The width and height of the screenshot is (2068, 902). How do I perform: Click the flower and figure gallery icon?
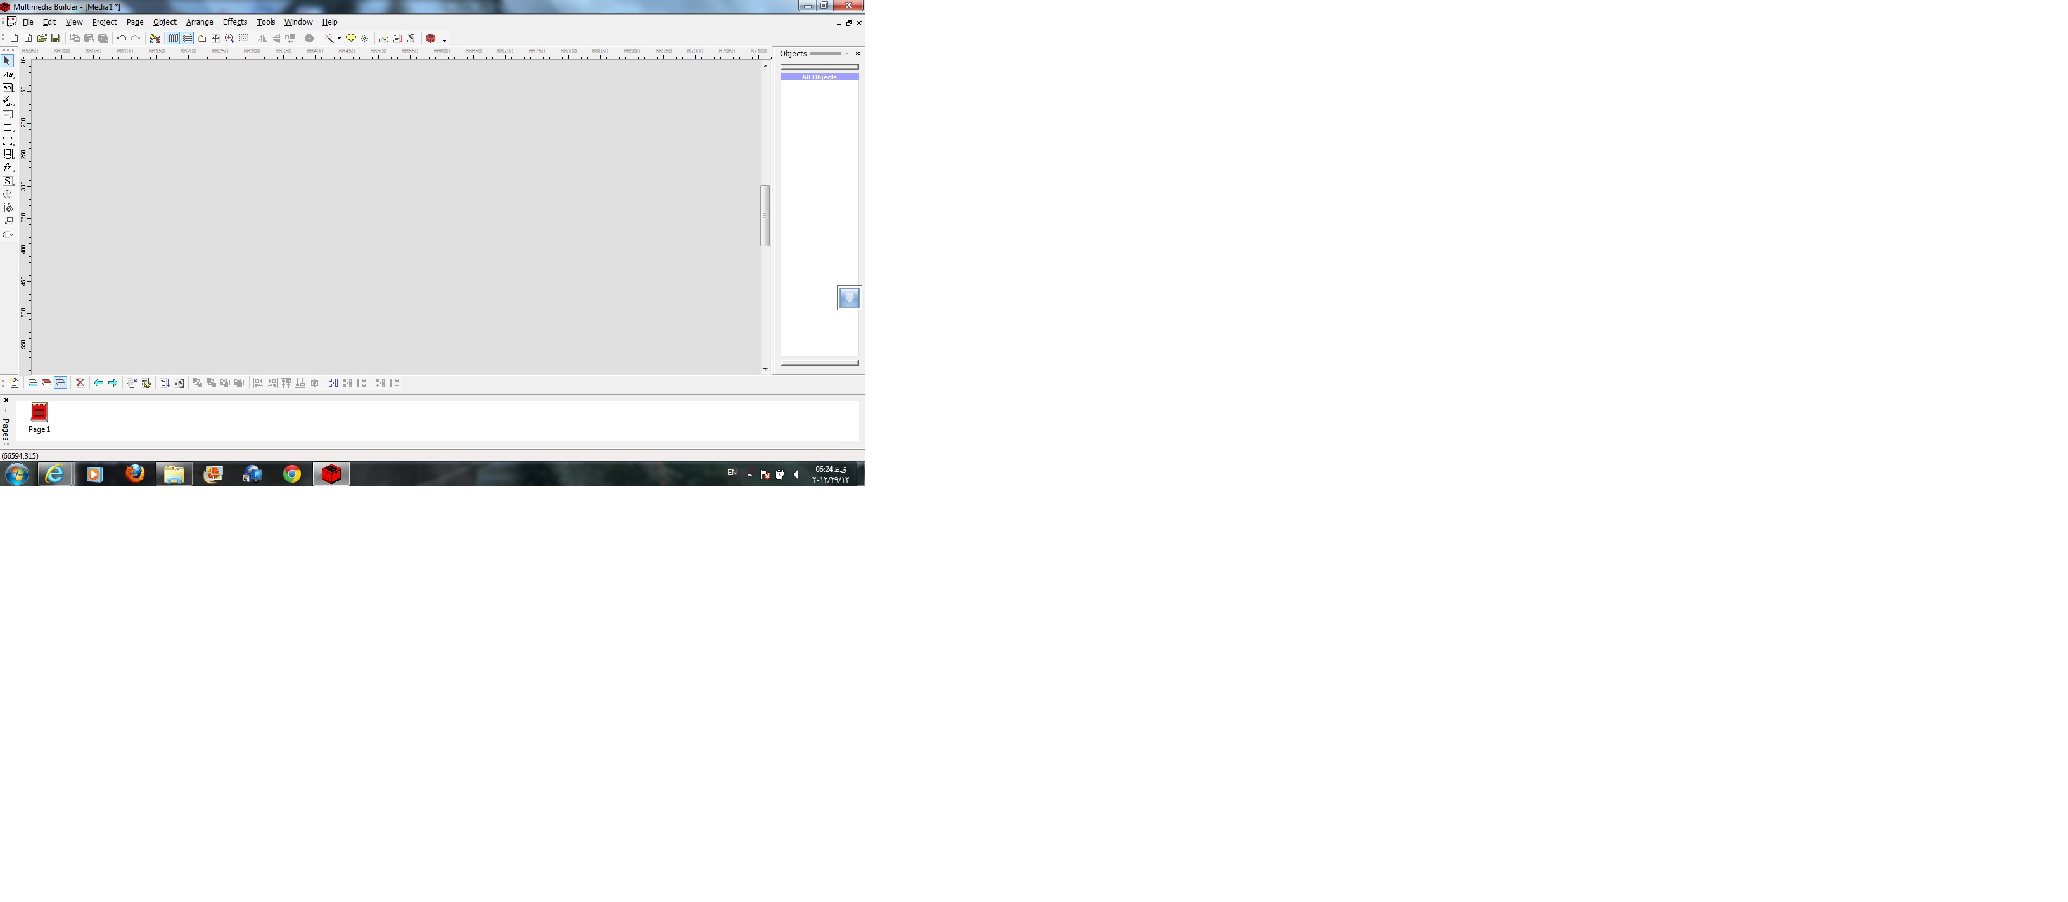click(154, 39)
